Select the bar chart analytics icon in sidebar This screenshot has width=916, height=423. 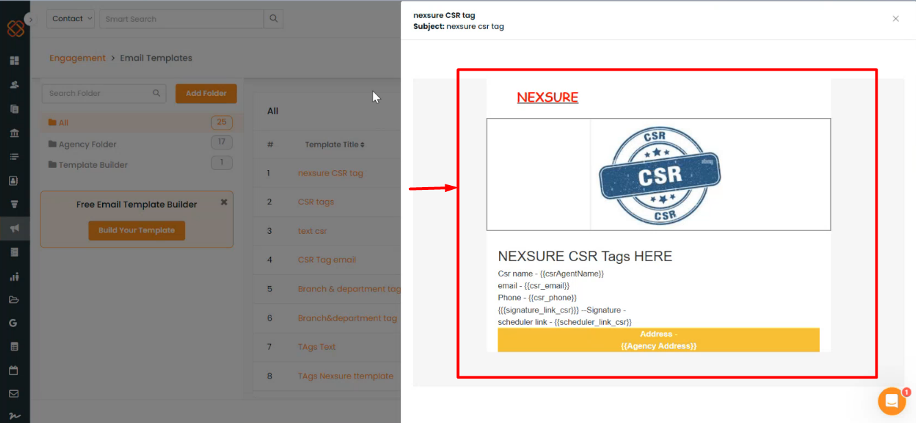(14, 276)
